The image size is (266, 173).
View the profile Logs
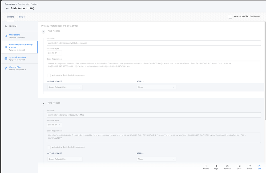216,167
